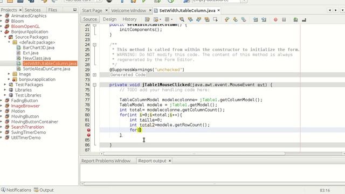
Task: Expand the Test Packages node
Action: (5, 85)
